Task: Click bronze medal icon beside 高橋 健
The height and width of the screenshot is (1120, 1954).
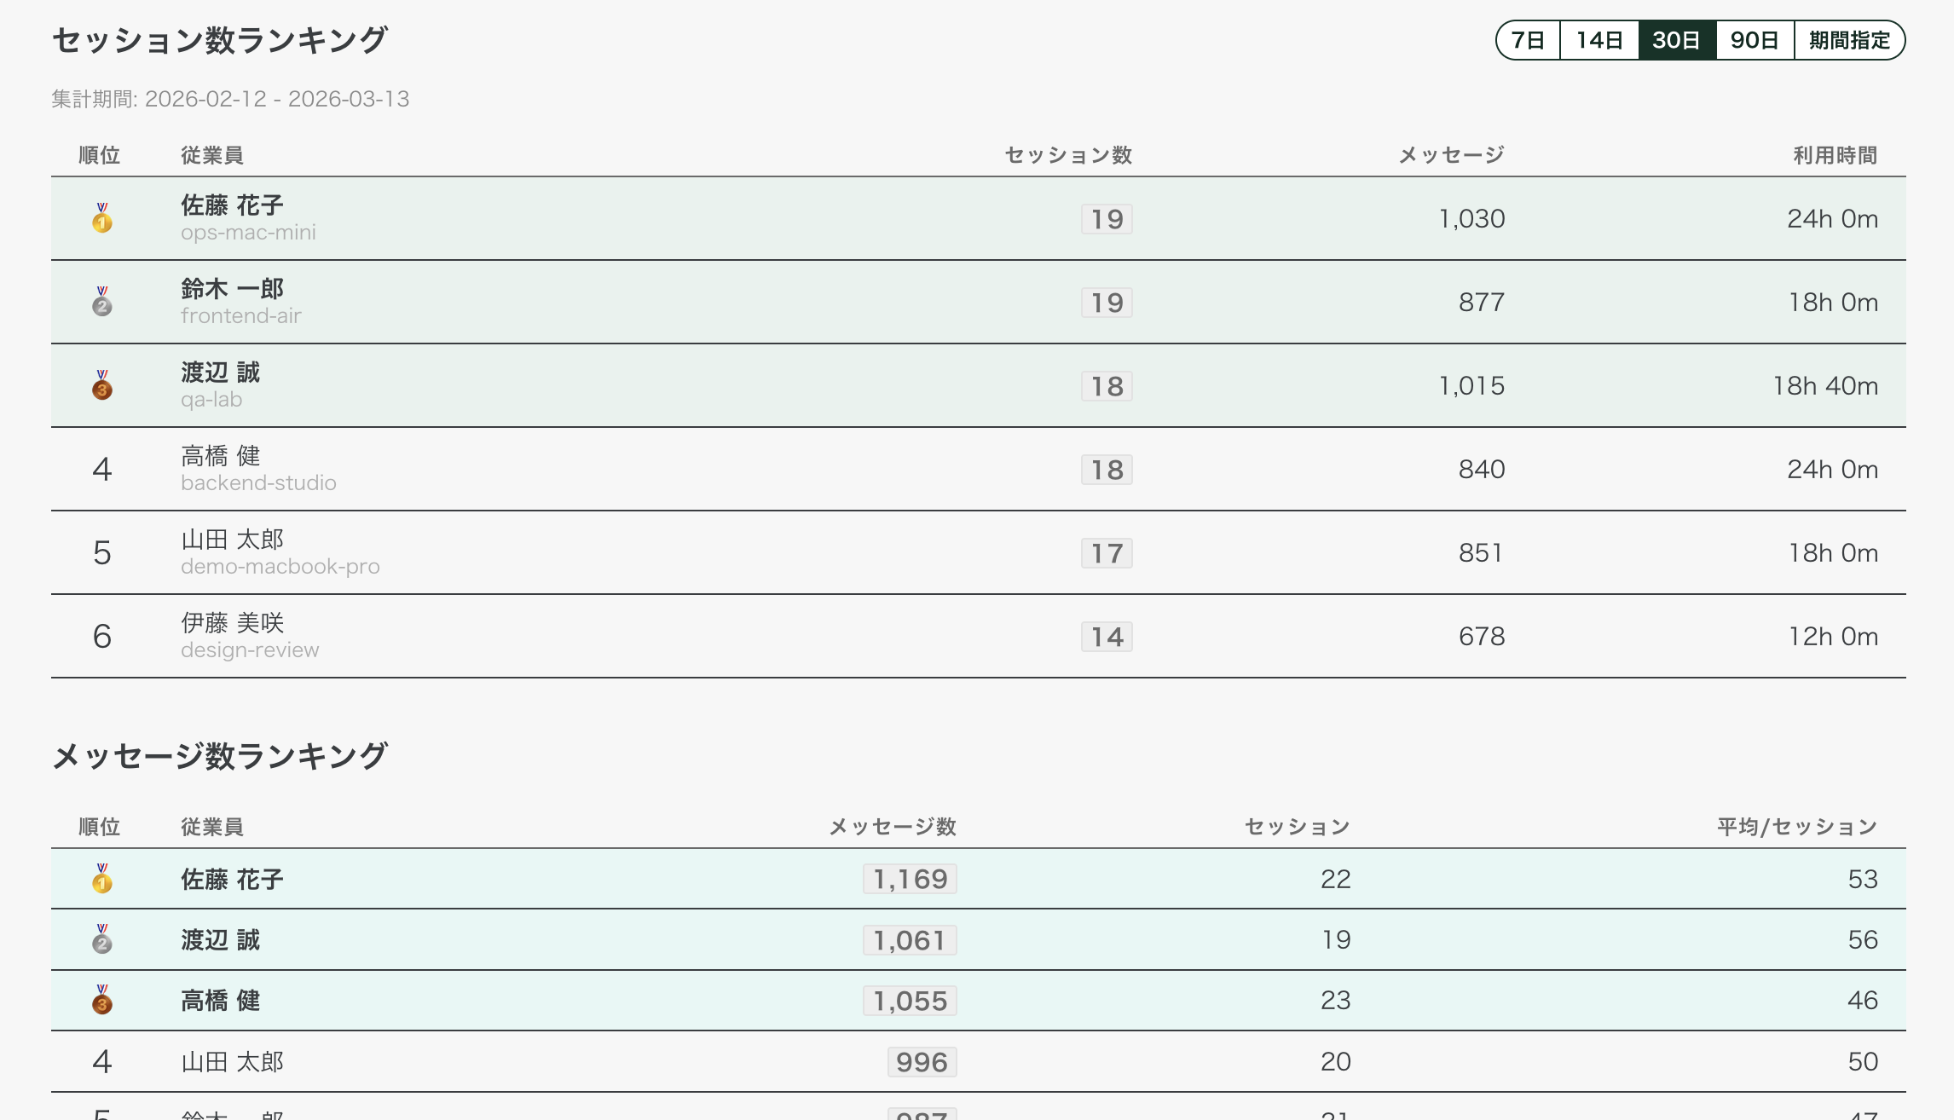Action: (x=102, y=1000)
